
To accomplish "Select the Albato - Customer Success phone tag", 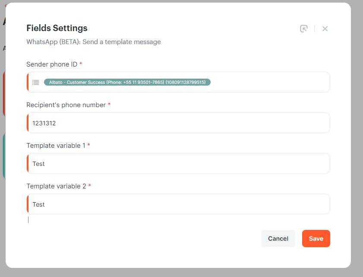I will 127,82.
